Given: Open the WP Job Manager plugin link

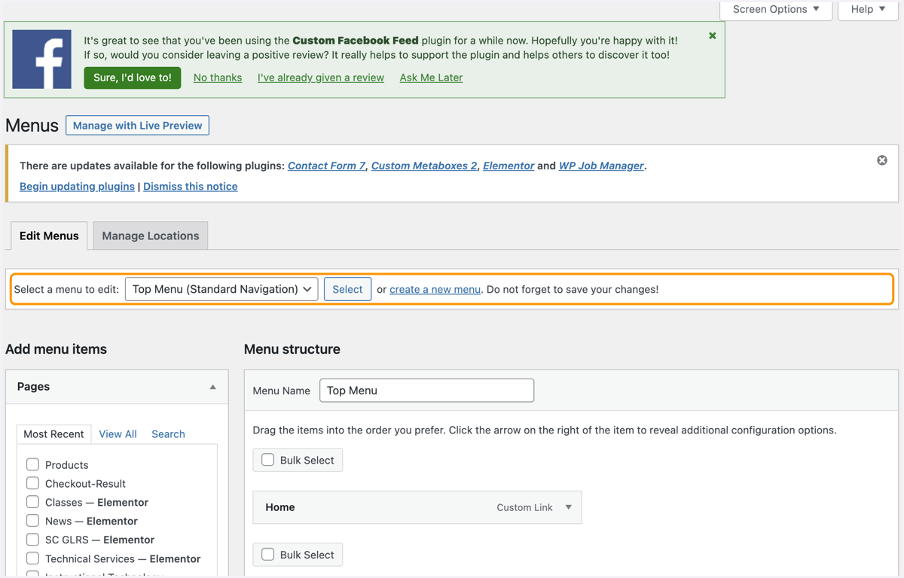Looking at the screenshot, I should click(601, 166).
